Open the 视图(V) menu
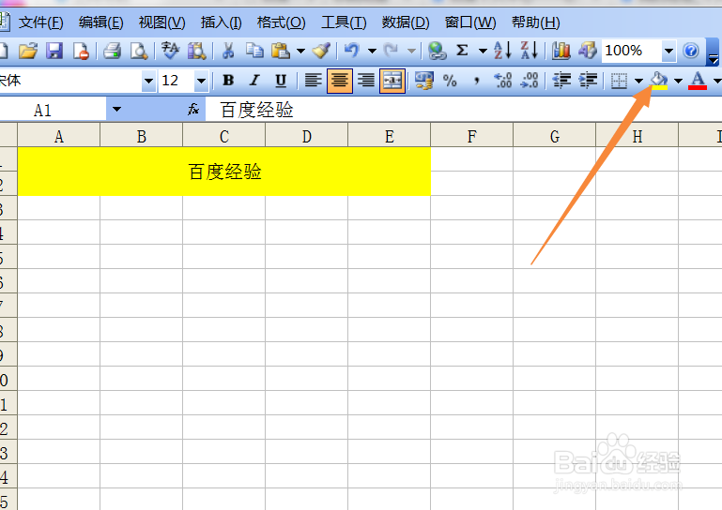 (x=161, y=22)
